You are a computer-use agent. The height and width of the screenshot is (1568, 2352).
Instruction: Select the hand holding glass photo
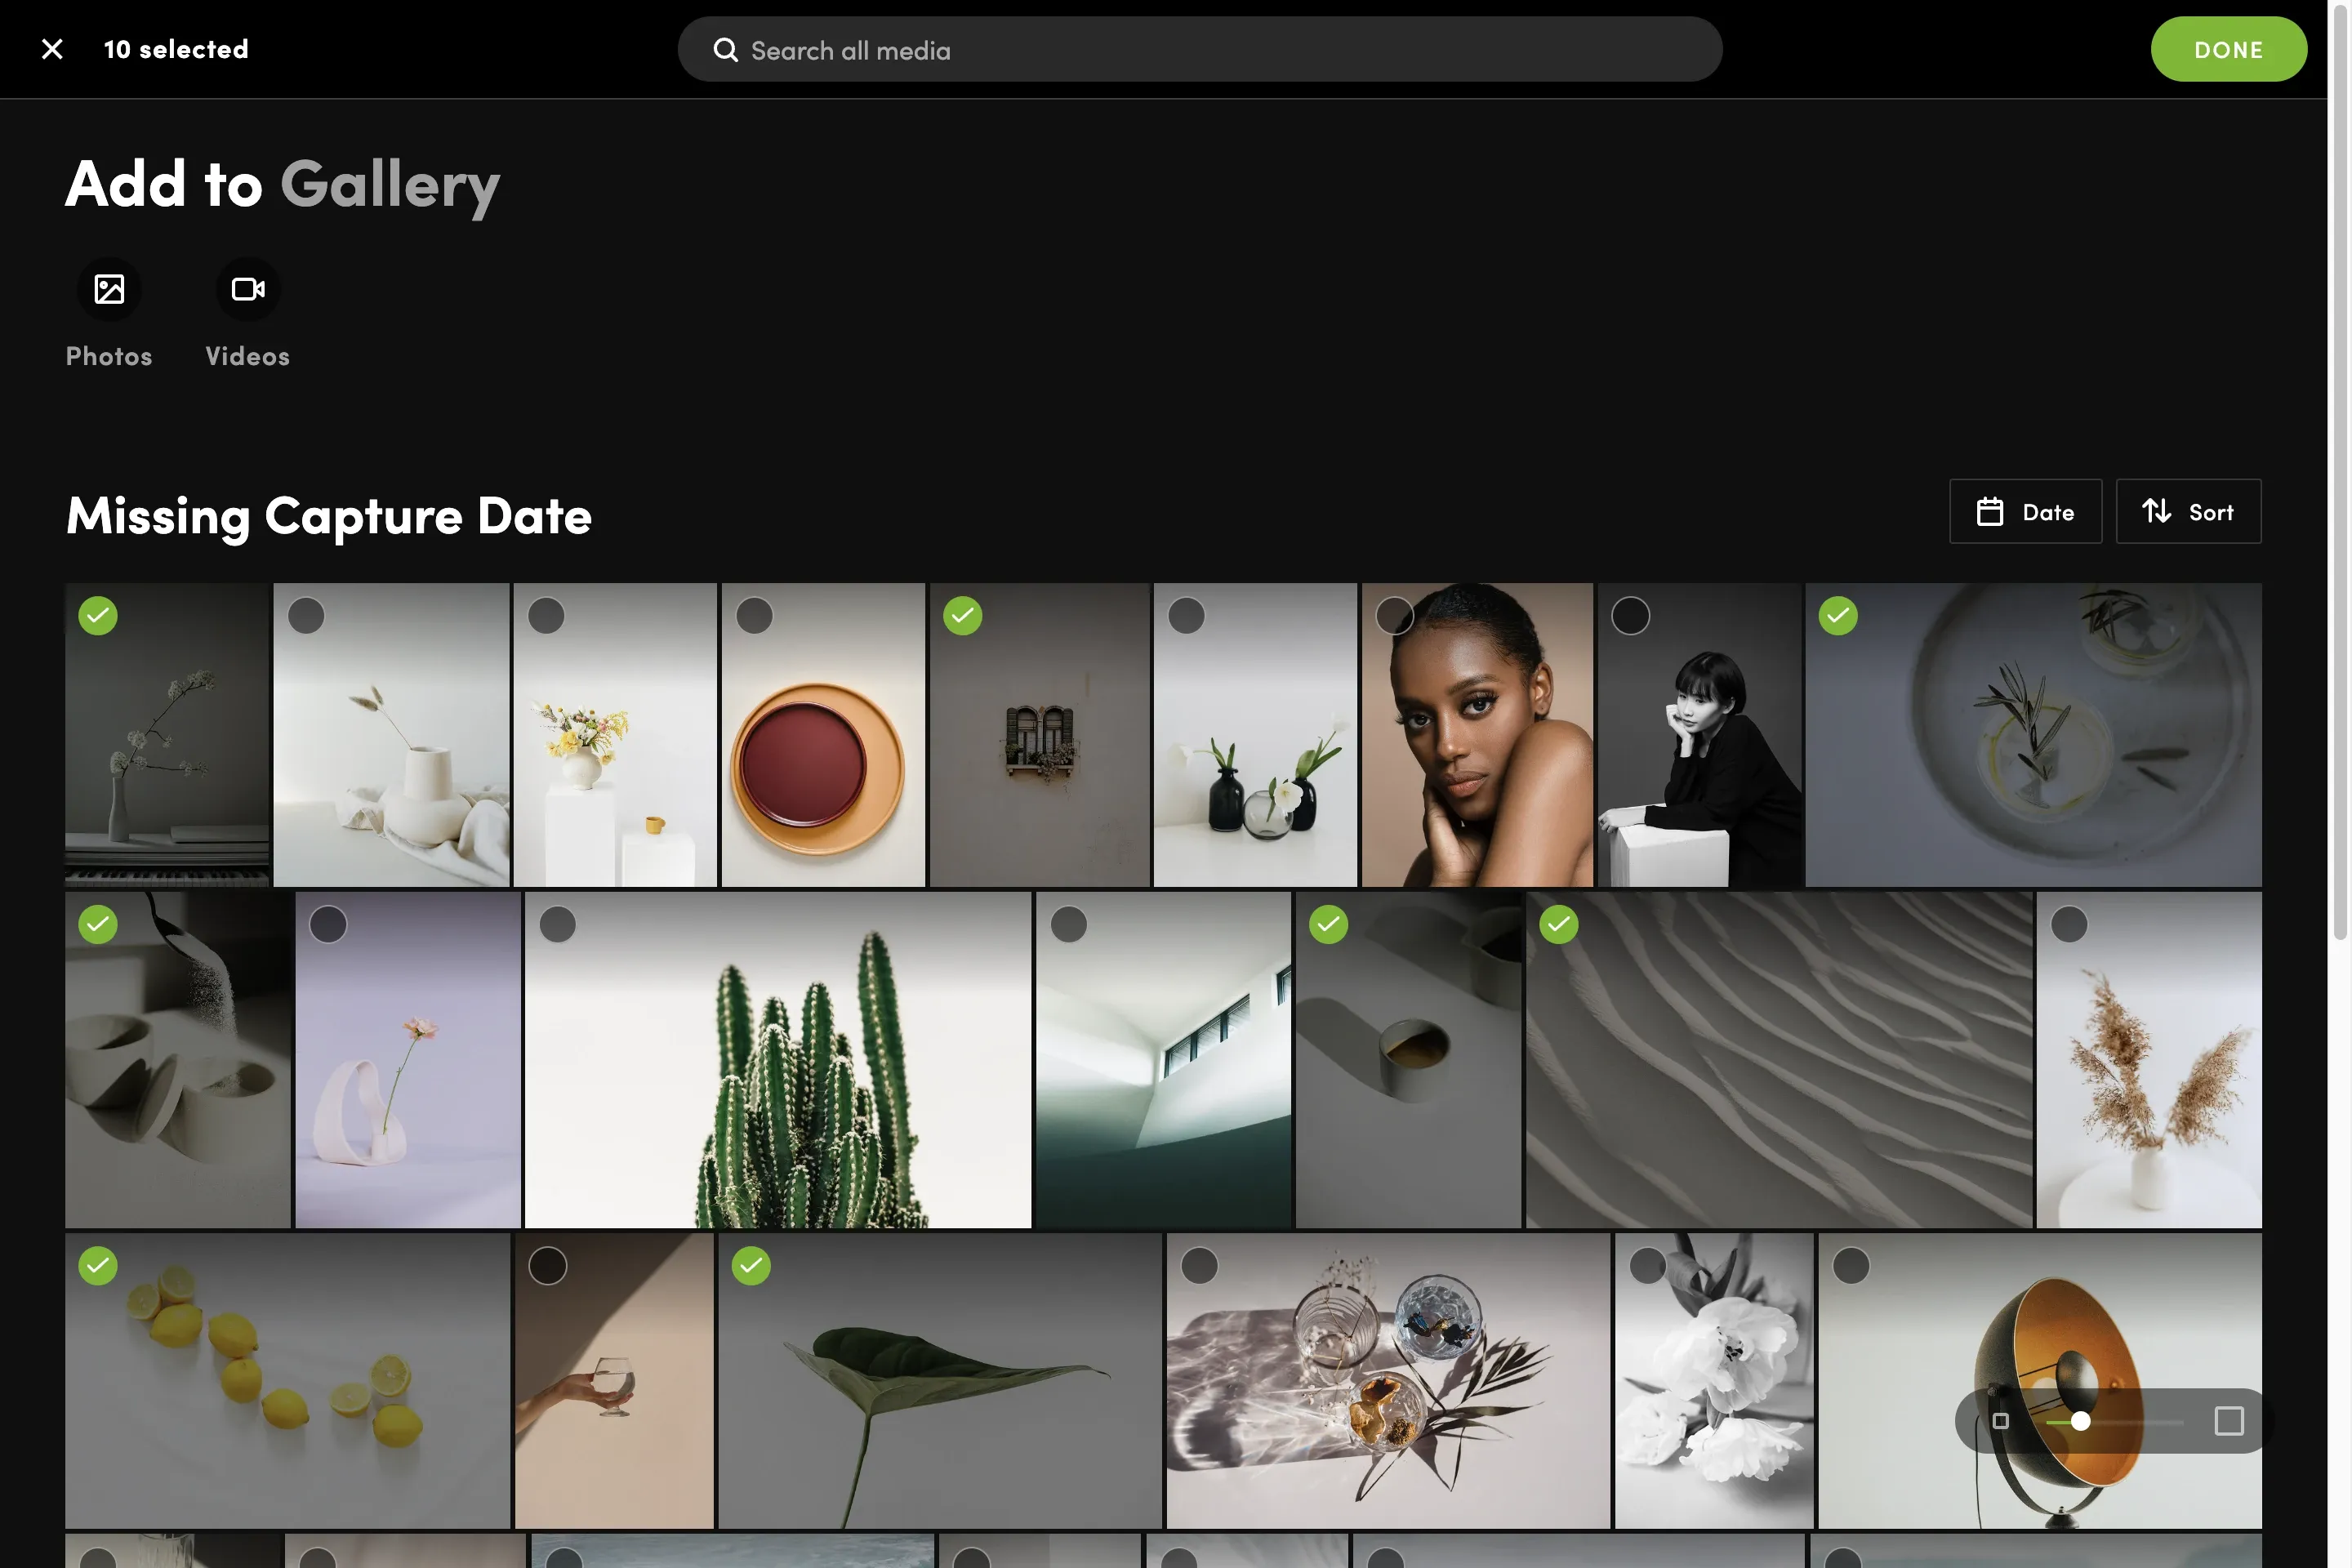tap(547, 1266)
